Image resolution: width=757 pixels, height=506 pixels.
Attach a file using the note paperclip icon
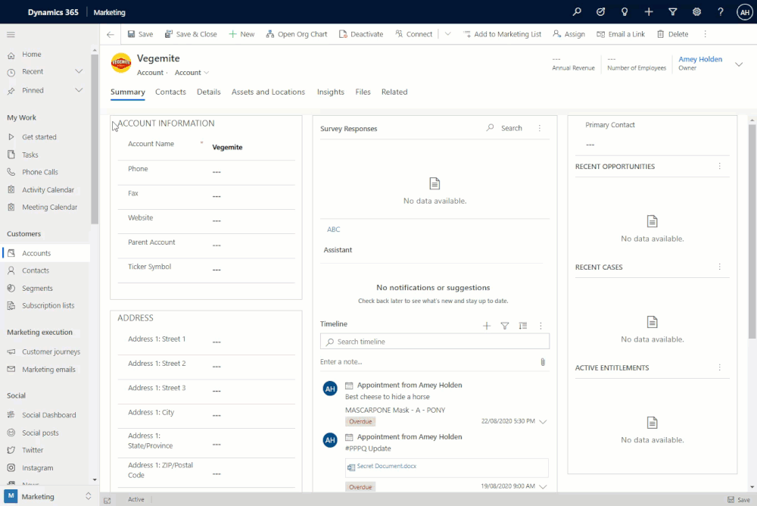[542, 362]
